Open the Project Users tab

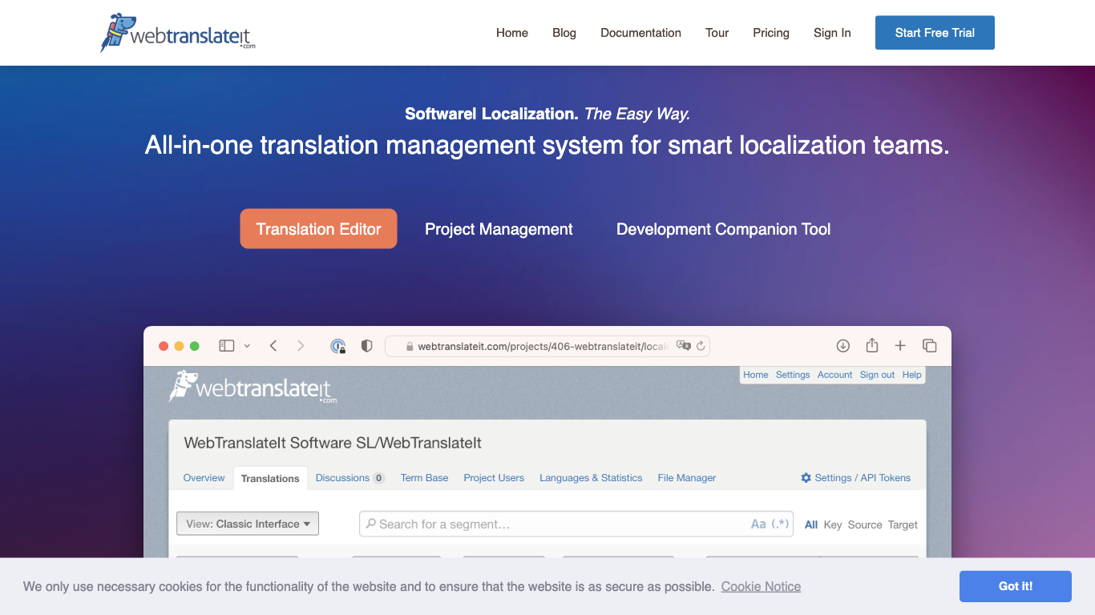(494, 478)
